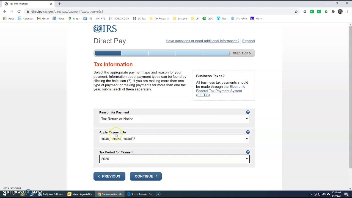Open the IRS bookmark in bookmarks bar
352x198 pixels.
pyautogui.click(x=88, y=18)
